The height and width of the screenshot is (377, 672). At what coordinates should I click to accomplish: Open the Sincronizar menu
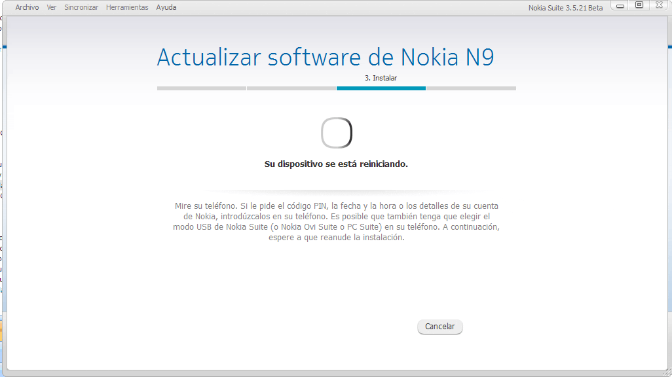[81, 7]
